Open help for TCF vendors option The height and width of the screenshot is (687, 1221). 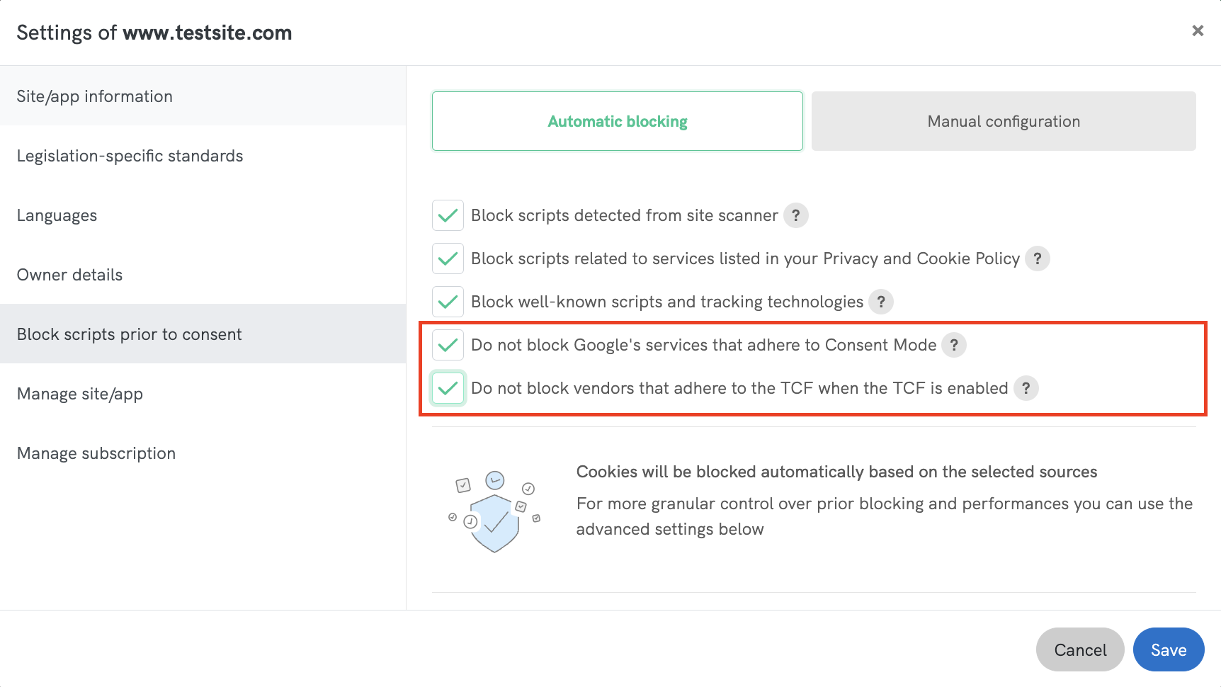[x=1026, y=388]
